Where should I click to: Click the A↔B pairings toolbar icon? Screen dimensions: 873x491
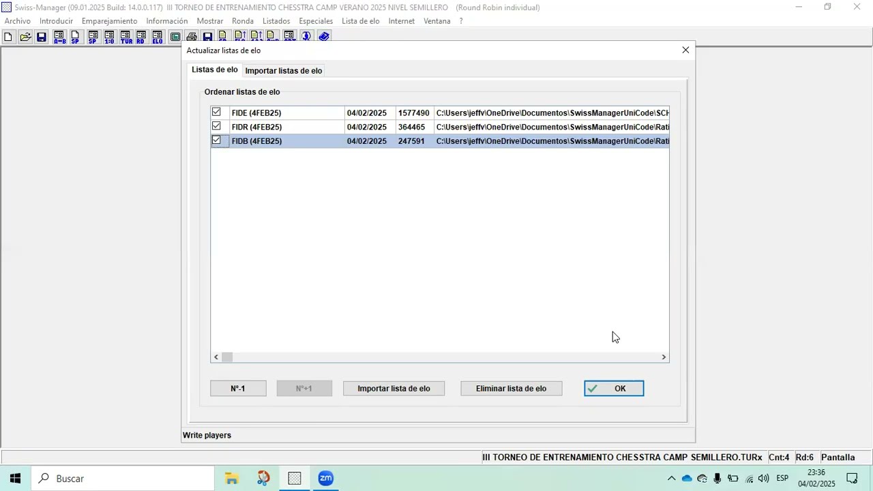click(59, 37)
